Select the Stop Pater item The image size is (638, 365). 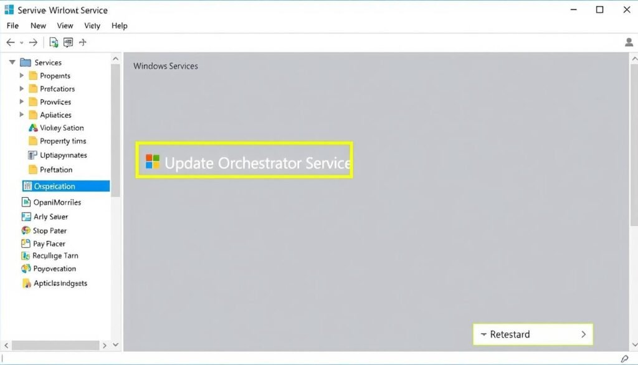coord(50,231)
